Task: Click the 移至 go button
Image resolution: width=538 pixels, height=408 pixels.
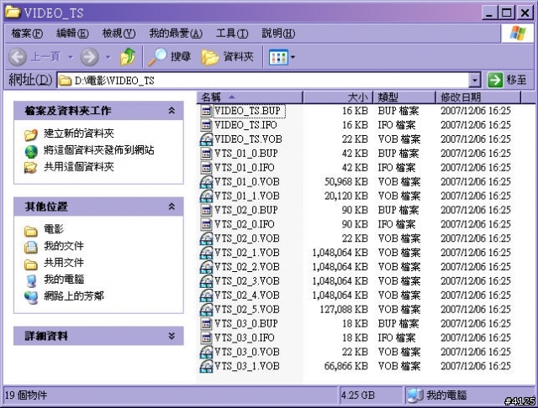Action: click(507, 80)
